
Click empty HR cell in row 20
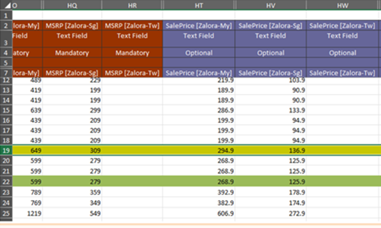pyautogui.click(x=132, y=160)
